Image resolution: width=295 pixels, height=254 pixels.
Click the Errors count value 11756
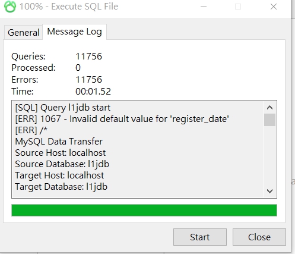tap(89, 80)
